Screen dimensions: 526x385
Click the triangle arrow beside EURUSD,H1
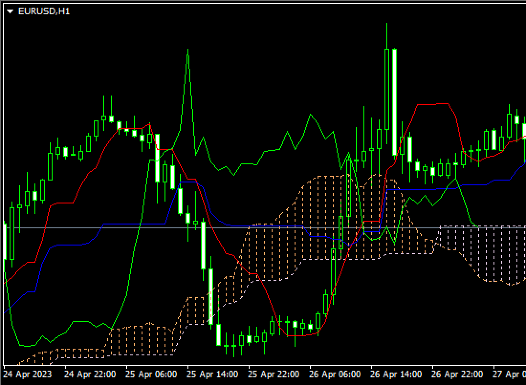[10, 11]
